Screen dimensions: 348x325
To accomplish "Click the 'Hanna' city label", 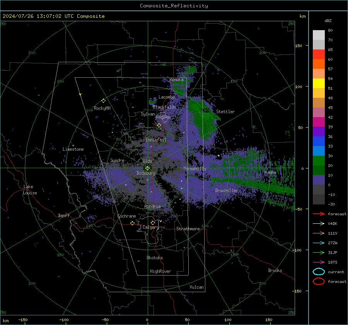I will coord(270,172).
